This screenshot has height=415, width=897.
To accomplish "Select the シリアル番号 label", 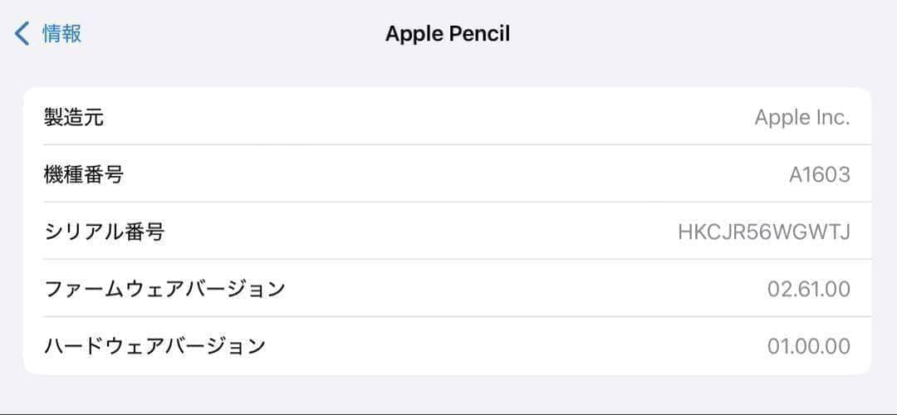I will (x=105, y=231).
